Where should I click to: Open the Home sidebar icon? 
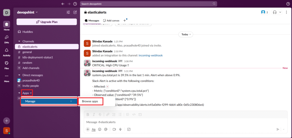coord(7,24)
